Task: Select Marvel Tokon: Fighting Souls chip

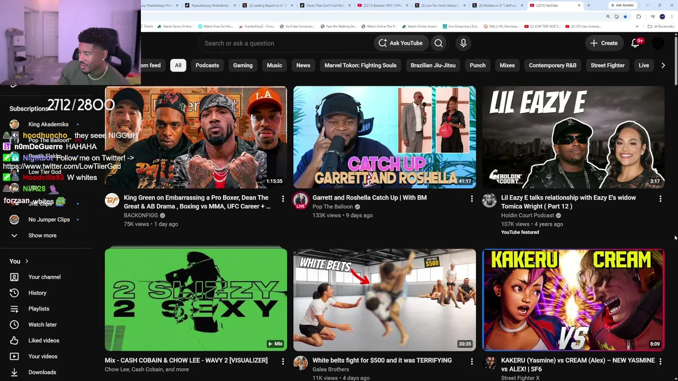Action: click(x=360, y=66)
